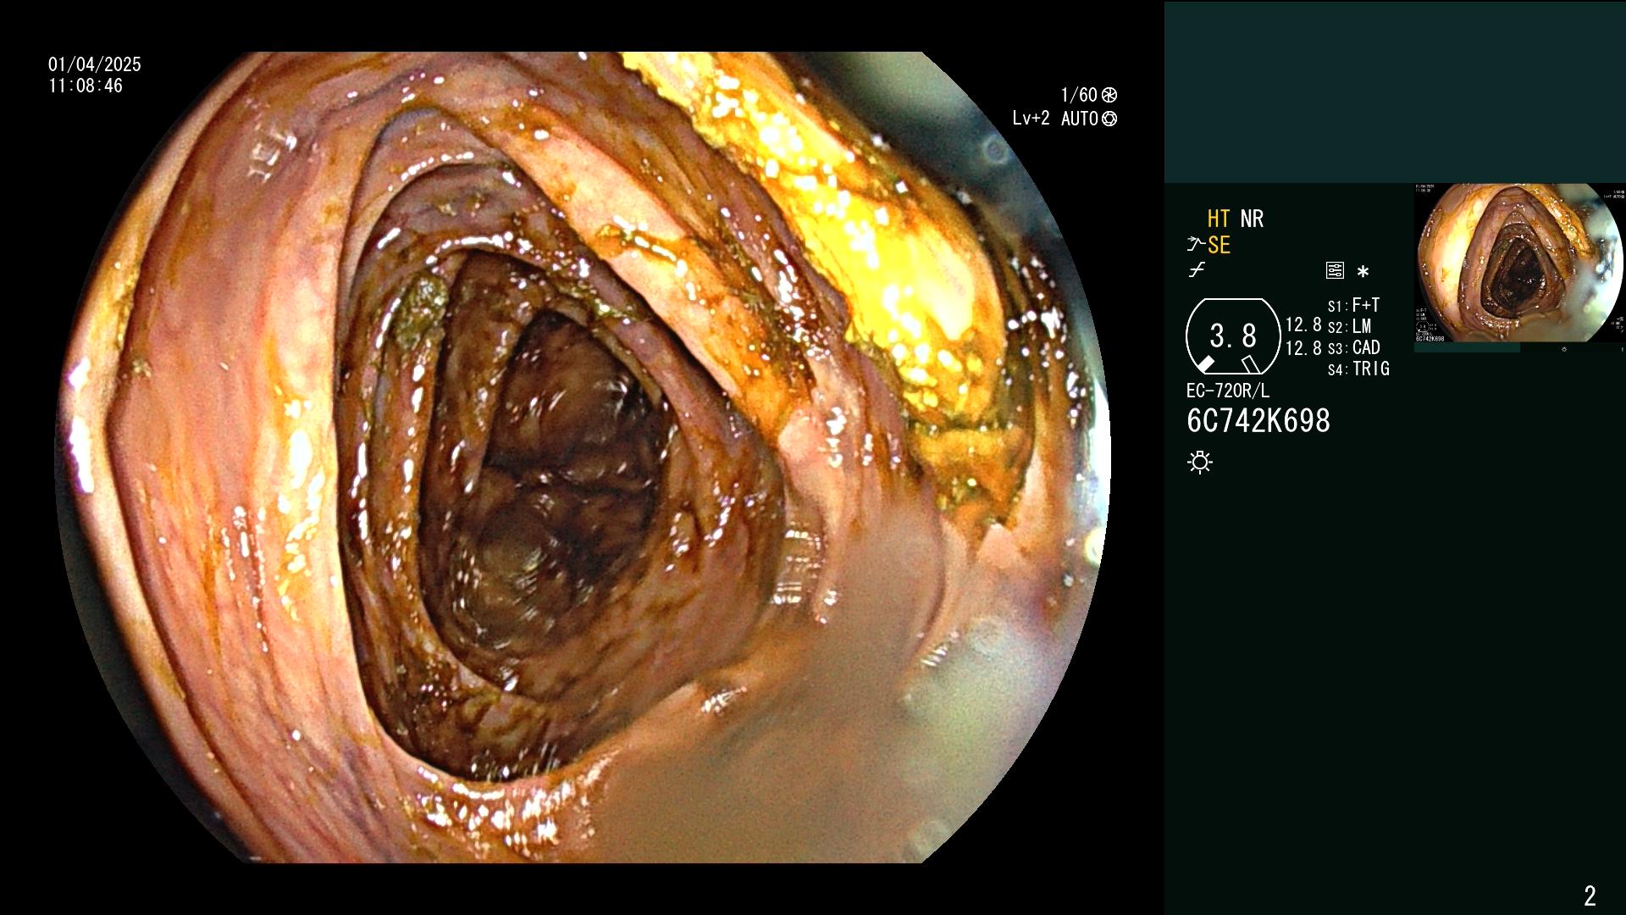Click the main endoscopic live image

click(x=583, y=457)
